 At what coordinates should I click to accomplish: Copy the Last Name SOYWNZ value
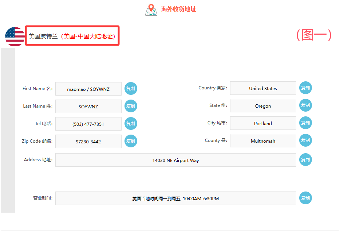(131, 106)
